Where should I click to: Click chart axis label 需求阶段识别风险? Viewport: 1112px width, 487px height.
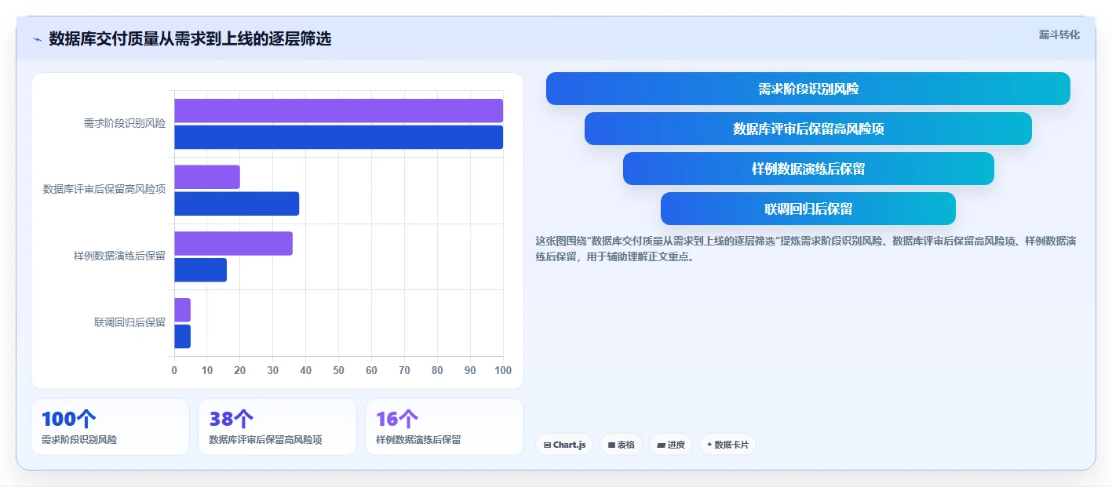[125, 123]
